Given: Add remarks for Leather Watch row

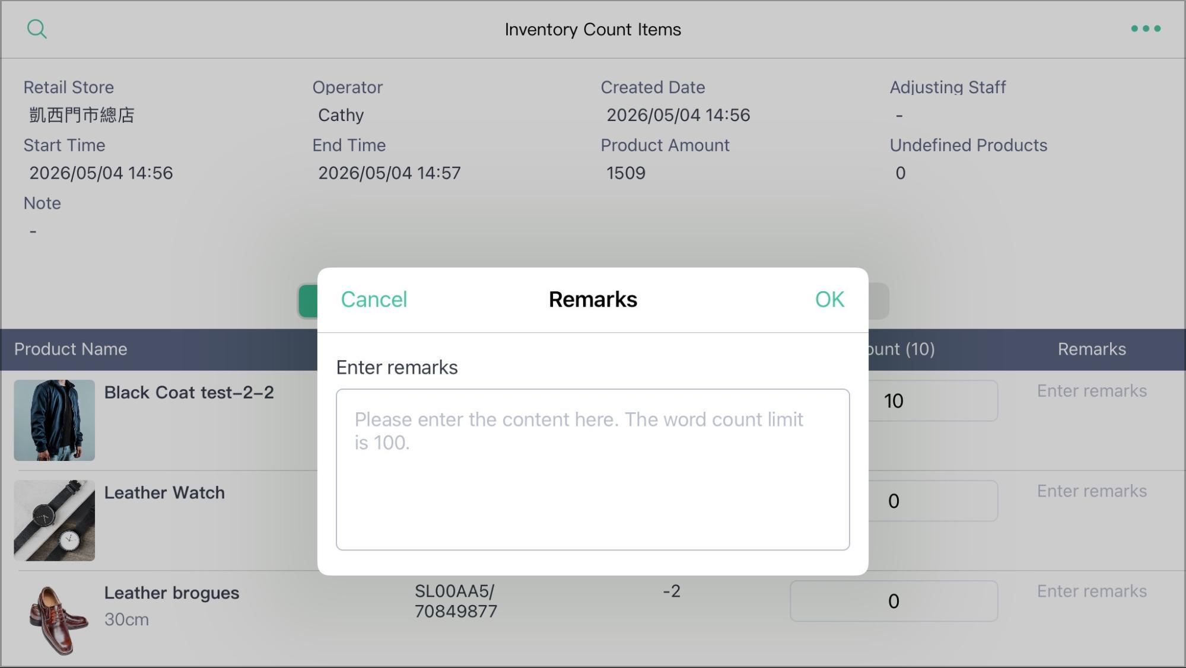Looking at the screenshot, I should pyautogui.click(x=1092, y=491).
